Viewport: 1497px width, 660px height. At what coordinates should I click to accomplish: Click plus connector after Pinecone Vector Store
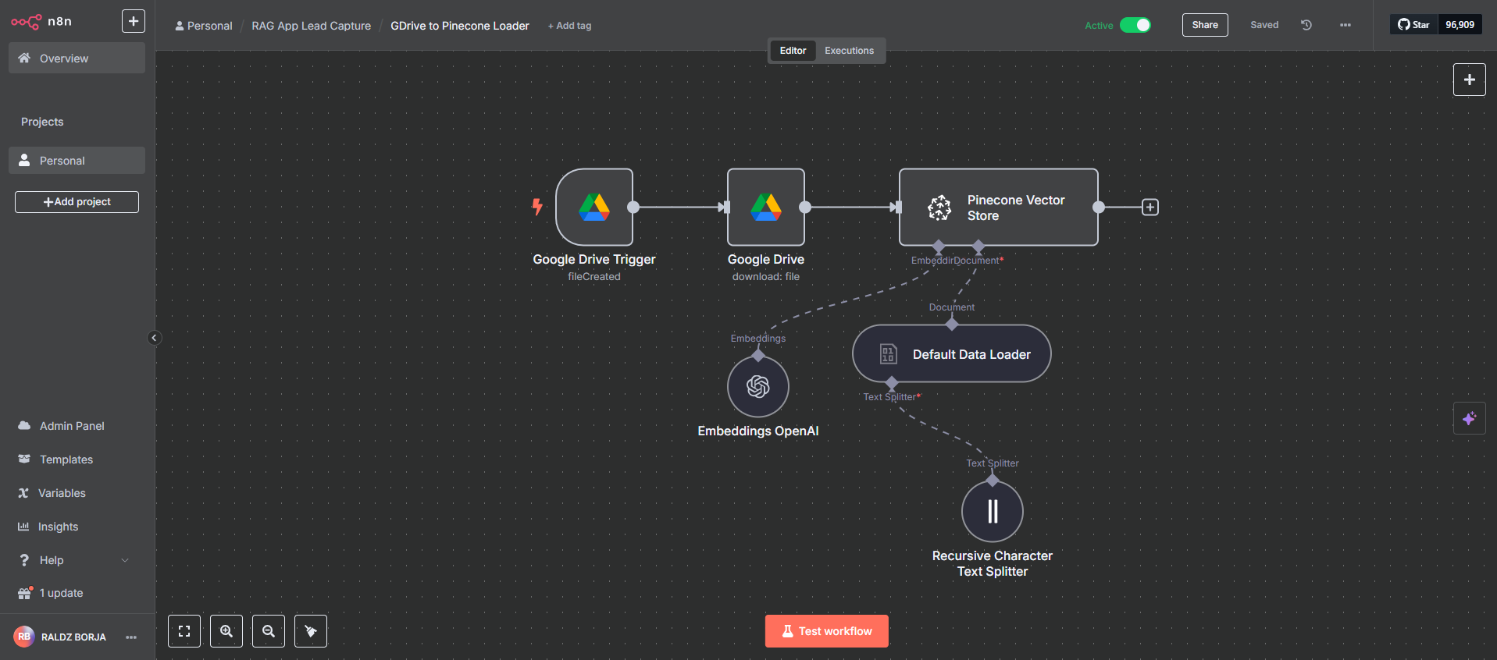coord(1150,208)
